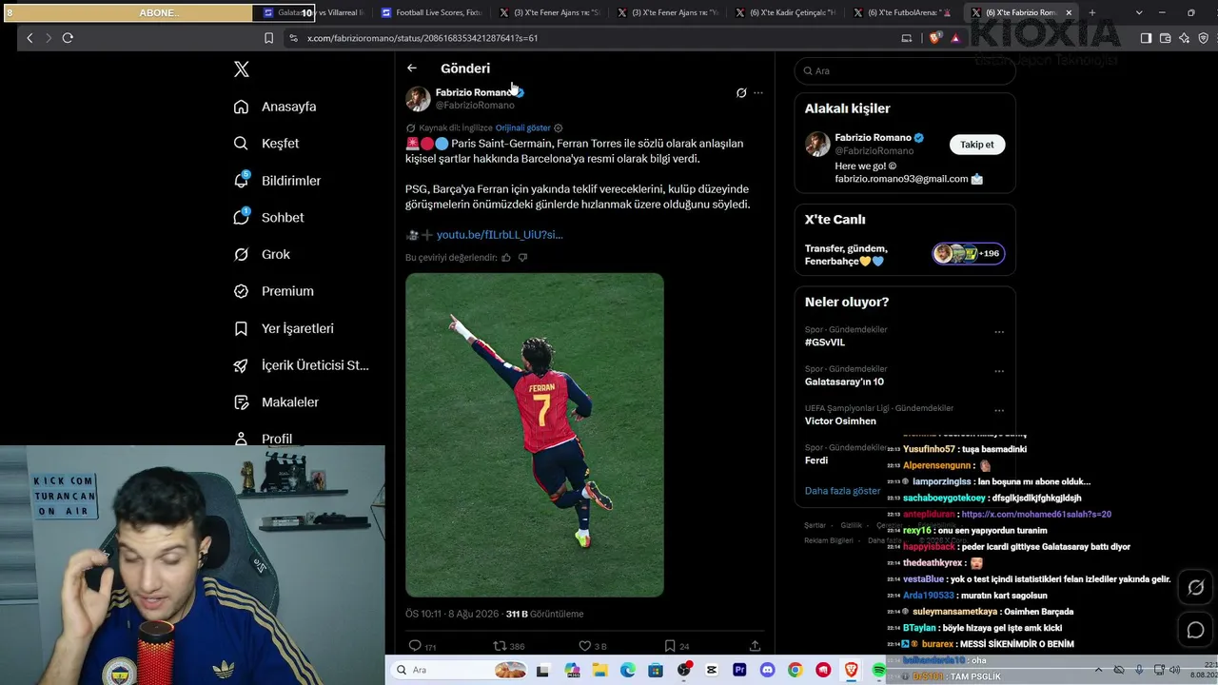Like the post using the heart icon
The image size is (1218, 685).
[584, 646]
